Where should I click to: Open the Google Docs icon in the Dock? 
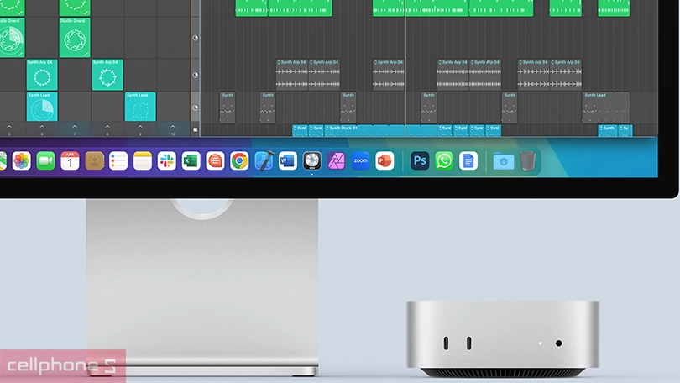tap(468, 161)
